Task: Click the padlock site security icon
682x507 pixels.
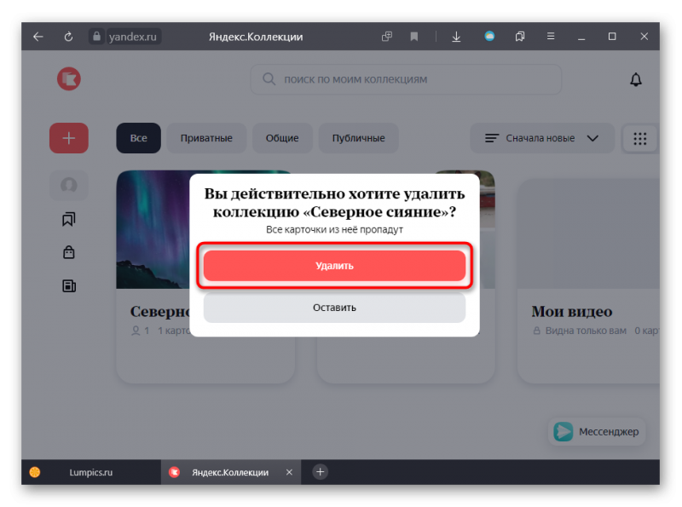Action: (x=96, y=37)
